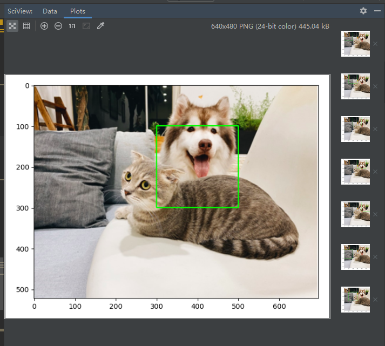The width and height of the screenshot is (385, 346).
Task: Open the third plot thumbnail
Action: pos(355,129)
